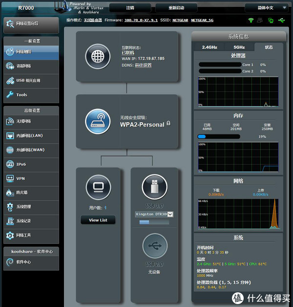Select 网络地图 menu entry
The width and height of the screenshot is (293, 307).
point(31,53)
